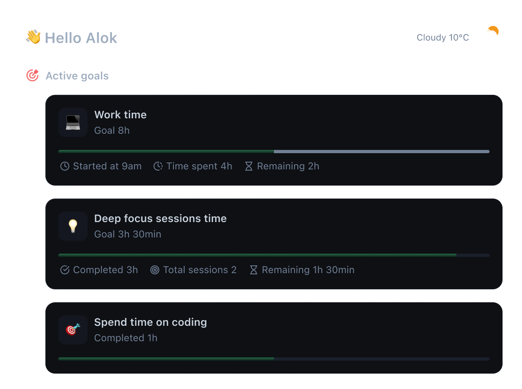Open the Work time goal title
The width and height of the screenshot is (522, 389).
click(120, 115)
